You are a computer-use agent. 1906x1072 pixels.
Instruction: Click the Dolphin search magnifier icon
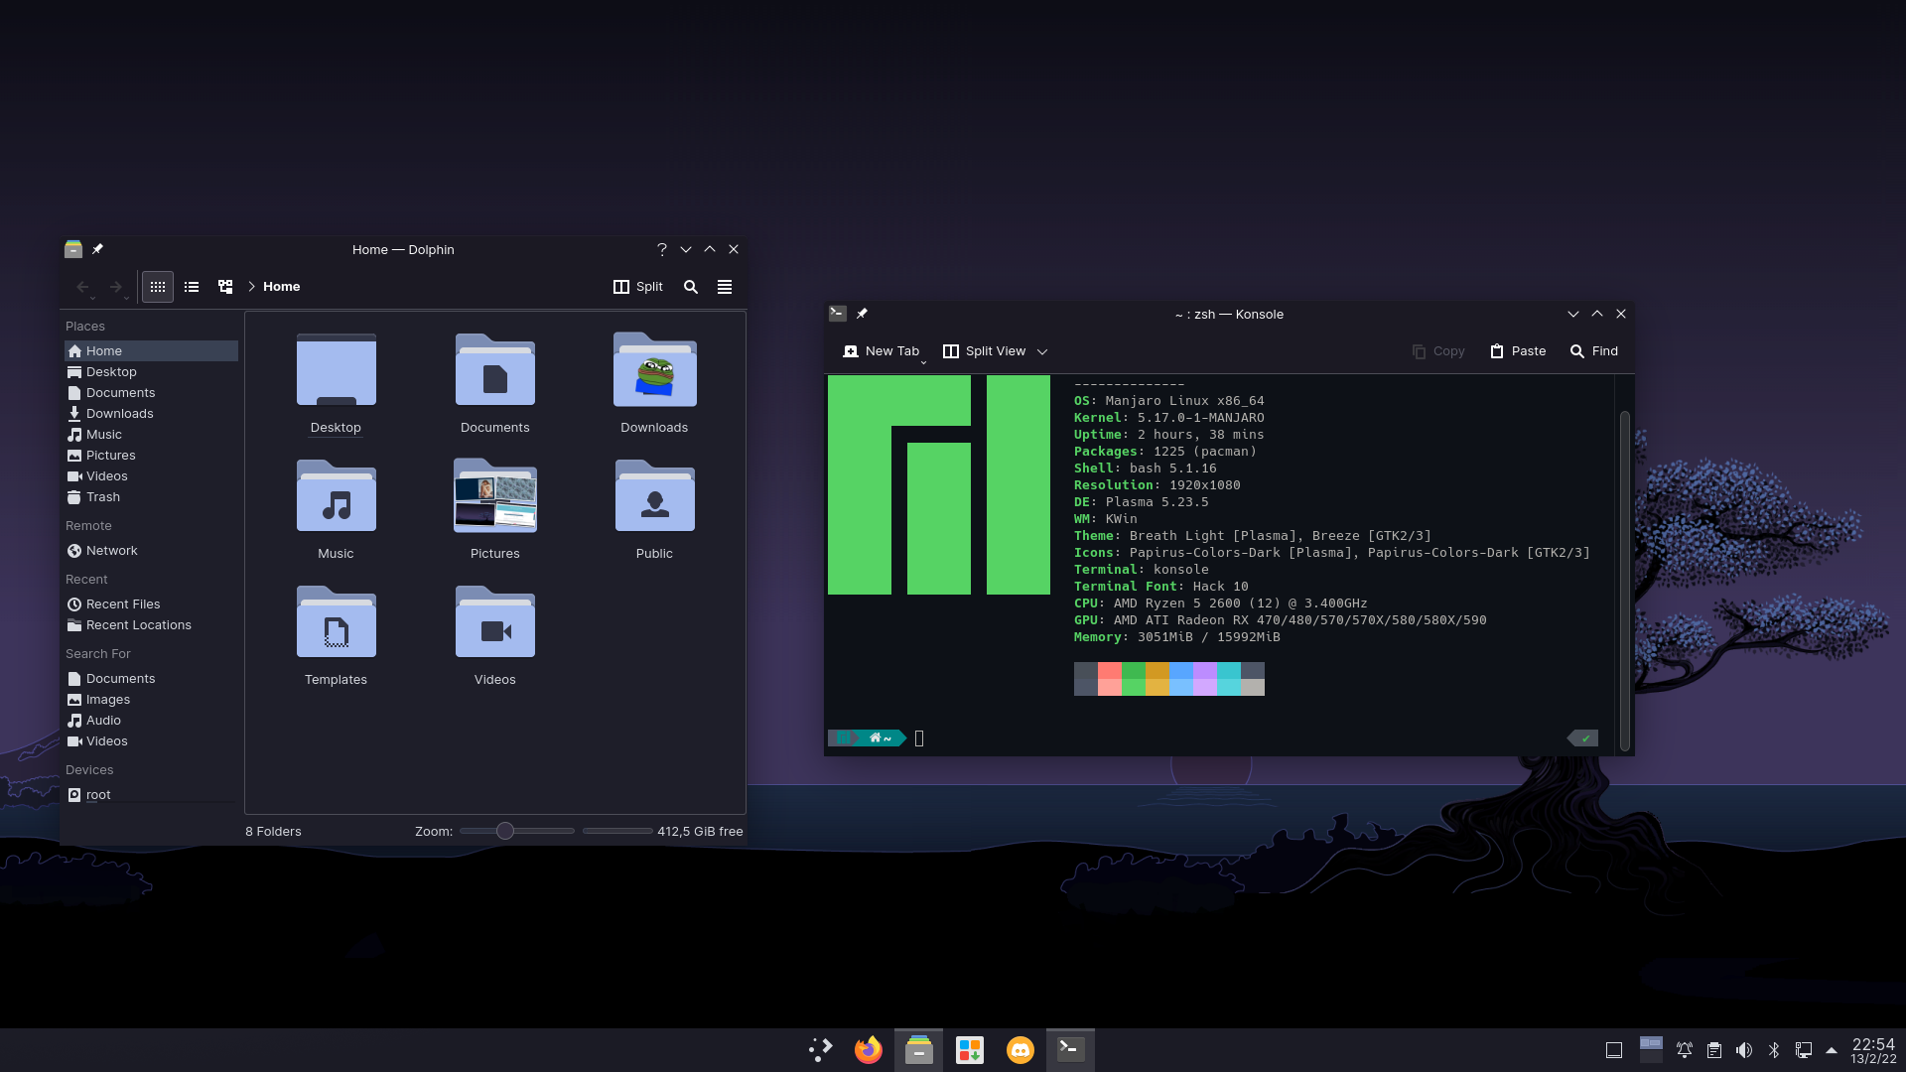691,287
